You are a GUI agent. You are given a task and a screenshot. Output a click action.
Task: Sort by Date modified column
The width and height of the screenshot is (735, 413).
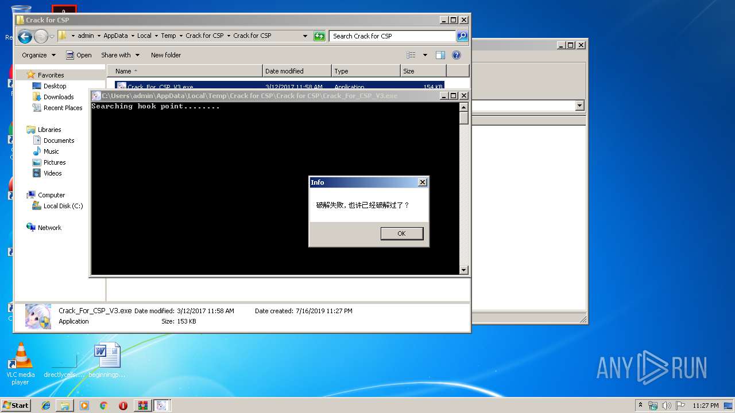point(297,71)
